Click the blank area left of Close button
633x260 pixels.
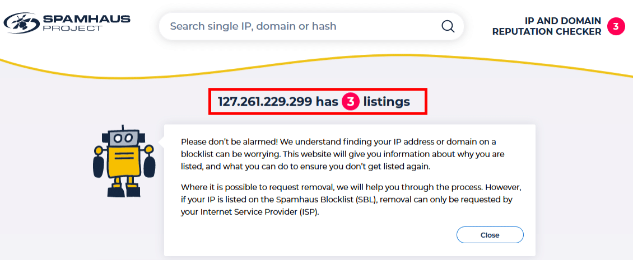[315, 235]
